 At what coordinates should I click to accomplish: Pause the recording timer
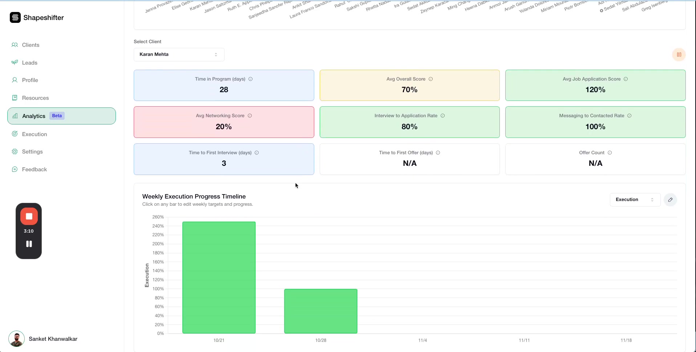coord(29,244)
